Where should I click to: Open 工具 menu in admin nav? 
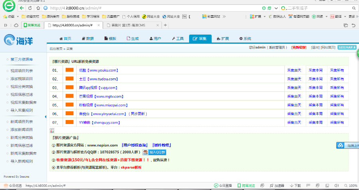tap(178, 39)
